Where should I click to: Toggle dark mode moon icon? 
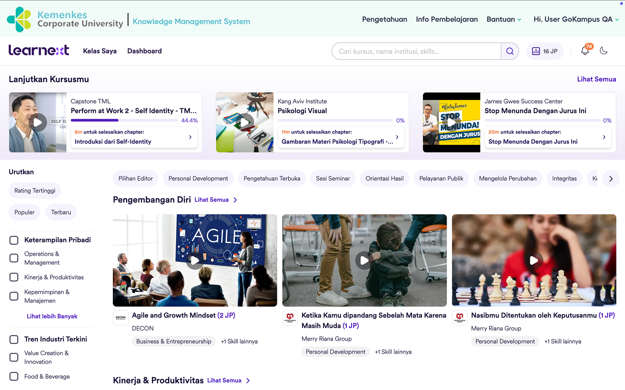(604, 51)
